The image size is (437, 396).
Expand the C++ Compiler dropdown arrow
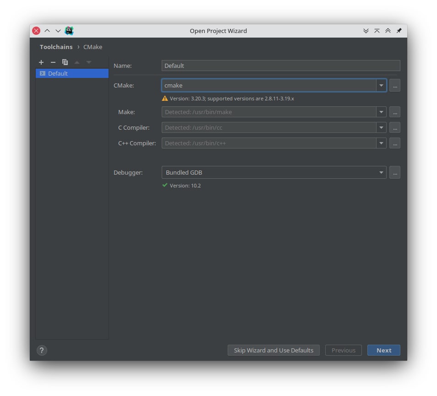(x=381, y=143)
